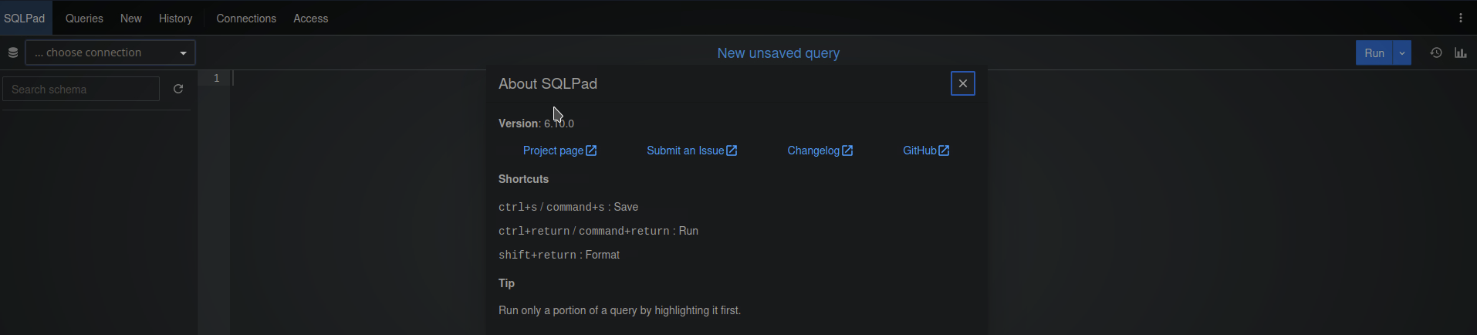The image size is (1477, 335).
Task: Close the About SQLPad dialog
Action: tap(962, 83)
